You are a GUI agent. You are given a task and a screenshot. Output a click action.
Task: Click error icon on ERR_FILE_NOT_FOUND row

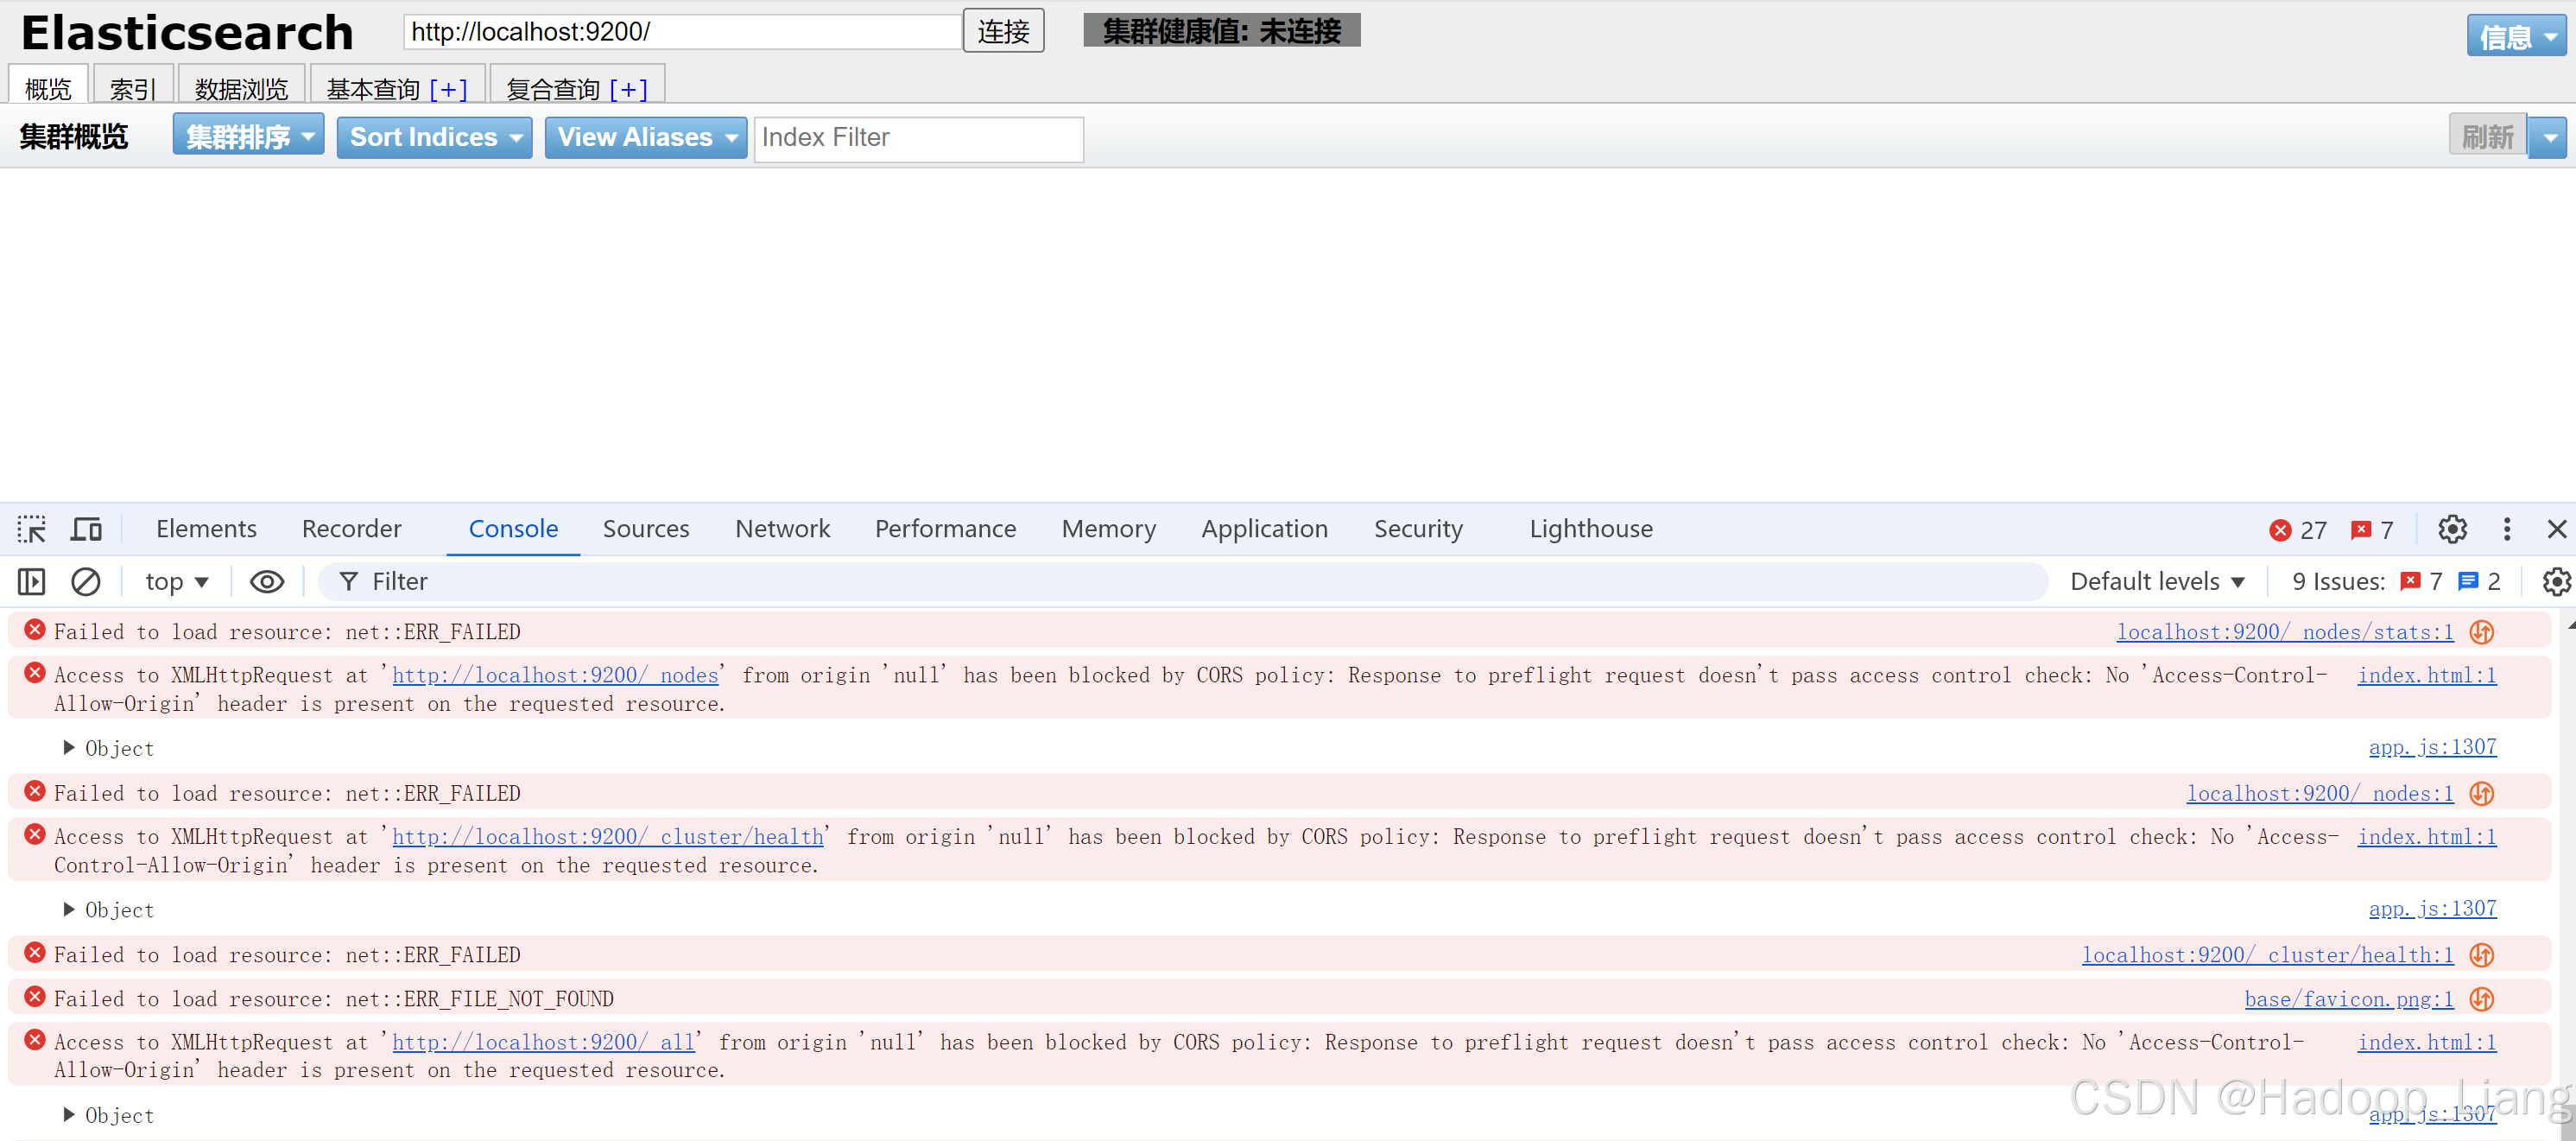coord(35,997)
